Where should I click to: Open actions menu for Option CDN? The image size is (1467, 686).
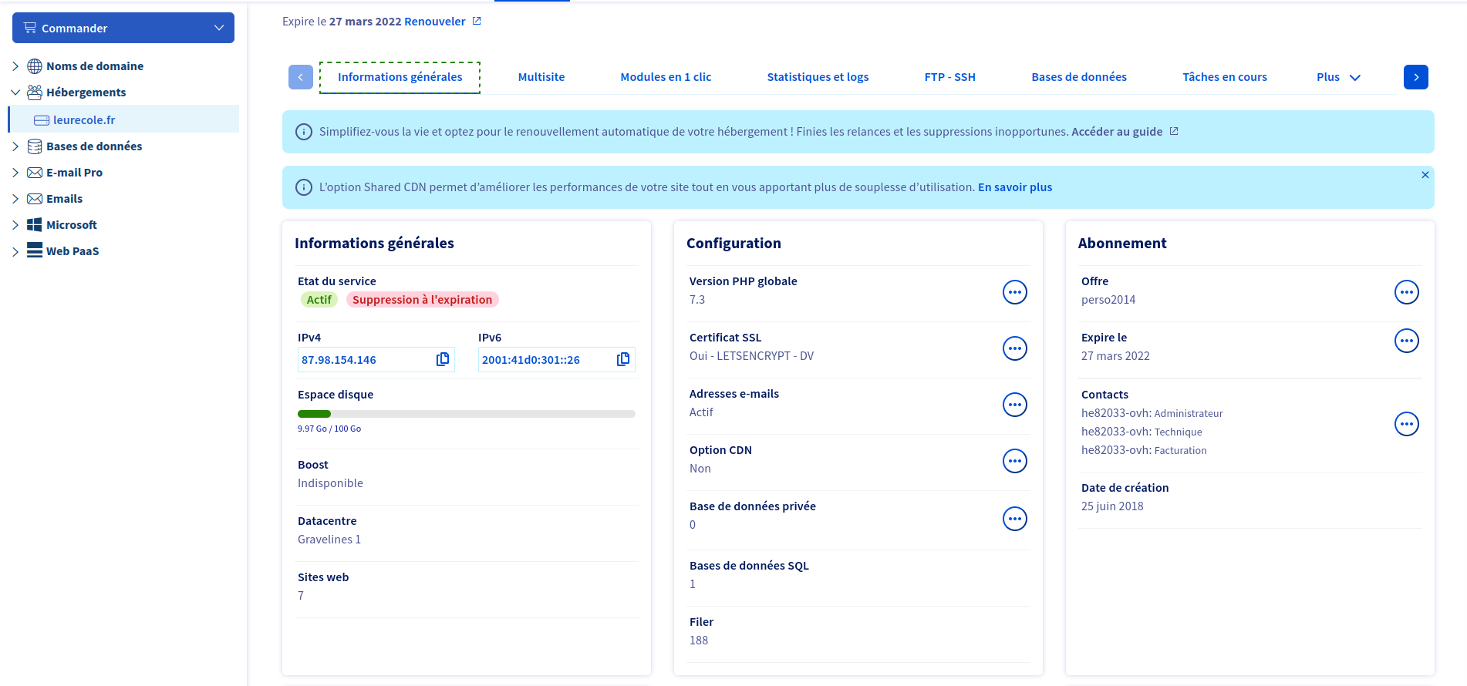tap(1014, 461)
